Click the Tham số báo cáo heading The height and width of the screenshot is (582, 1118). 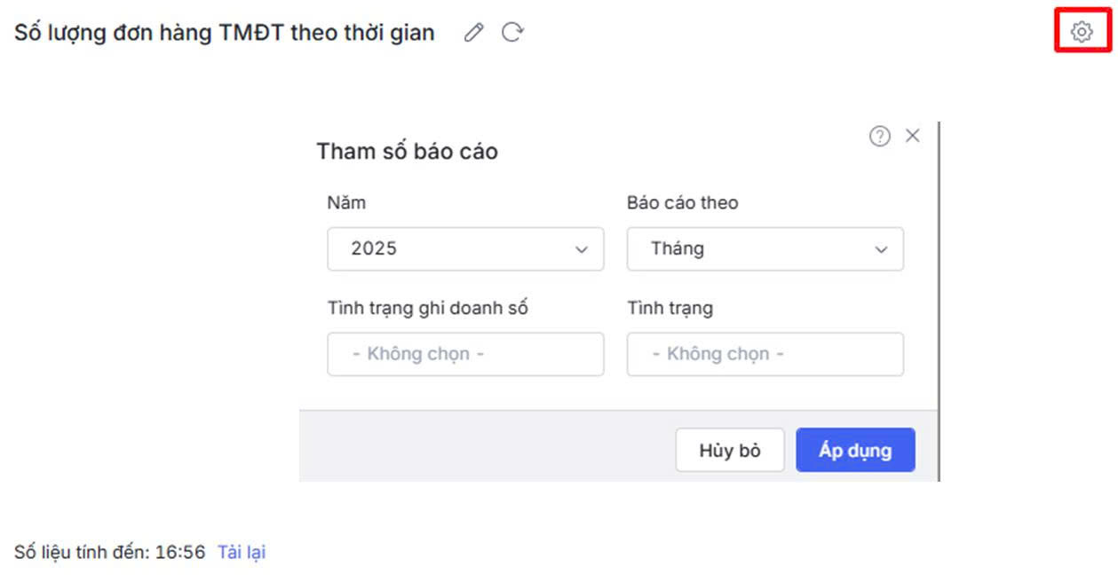[x=407, y=151]
